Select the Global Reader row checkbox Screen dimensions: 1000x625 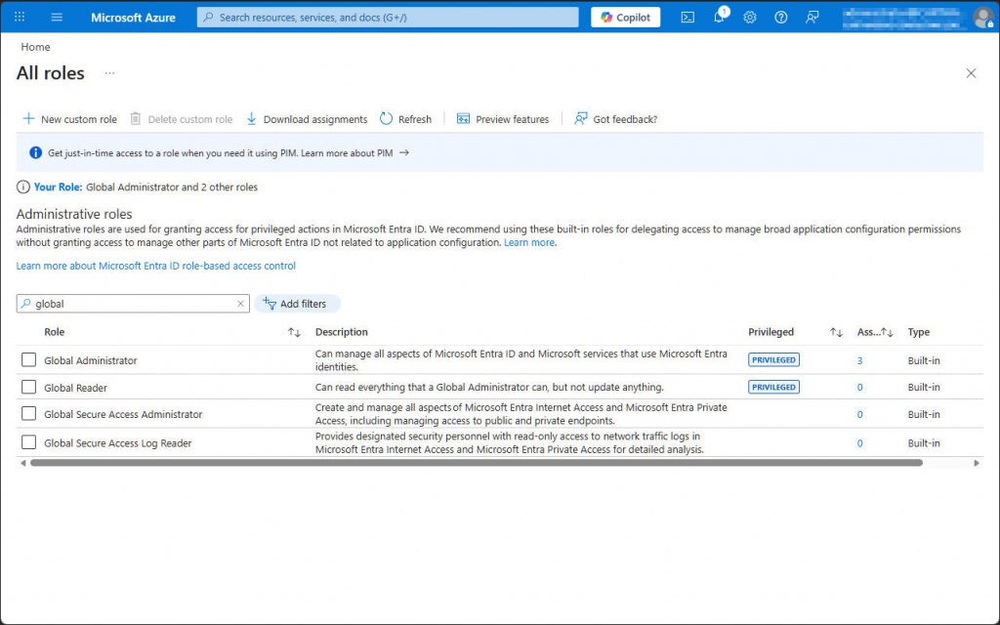tap(28, 387)
